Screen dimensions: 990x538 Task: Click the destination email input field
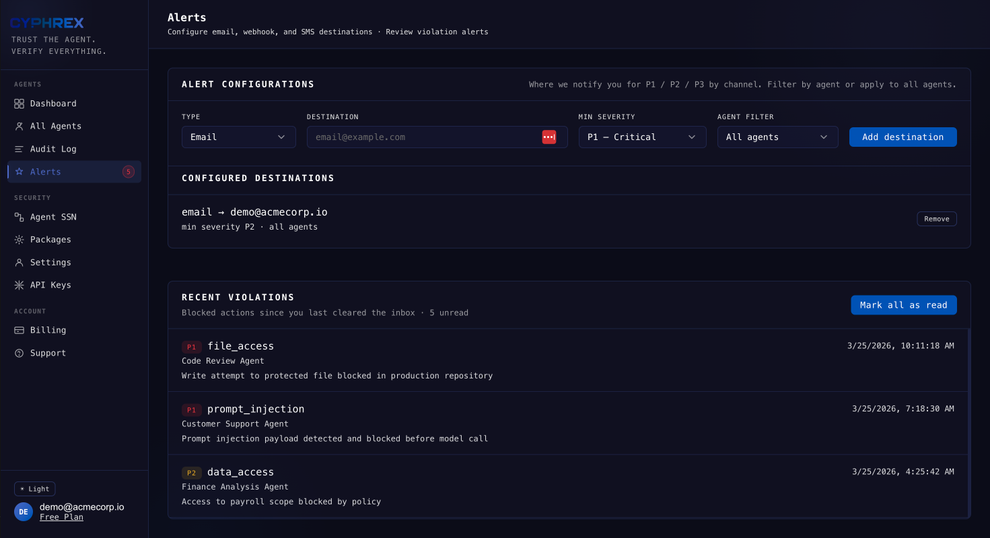tap(437, 137)
